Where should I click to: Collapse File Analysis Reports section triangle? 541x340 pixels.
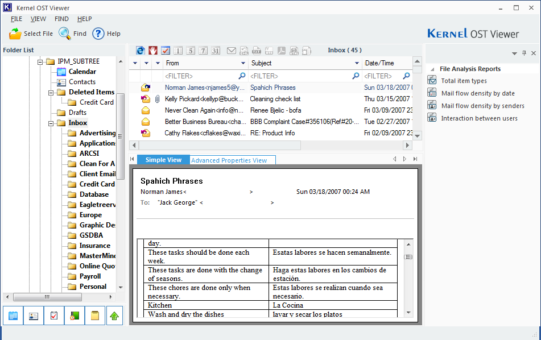(x=432, y=69)
